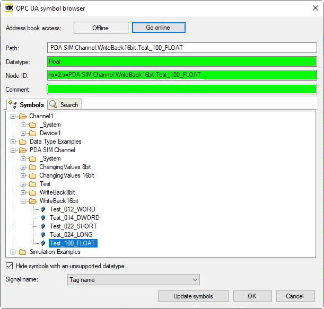Viewport: 324px width, 309px height.
Task: Select the Test_012_WORD symbol
Action: [73, 209]
